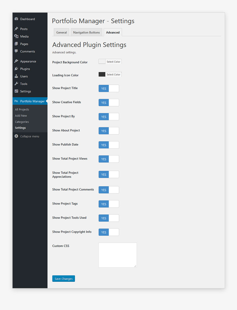Click the Posts pushpin icon

pyautogui.click(x=16, y=29)
